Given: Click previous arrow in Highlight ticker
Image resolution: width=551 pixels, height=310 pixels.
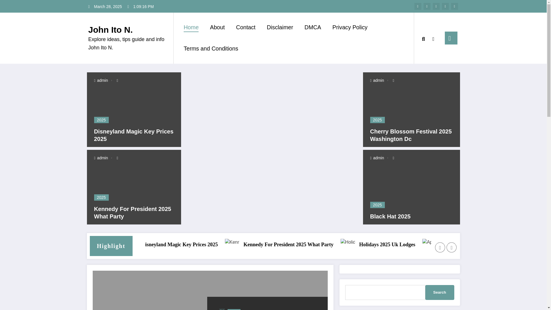Looking at the screenshot, I should pos(440,247).
